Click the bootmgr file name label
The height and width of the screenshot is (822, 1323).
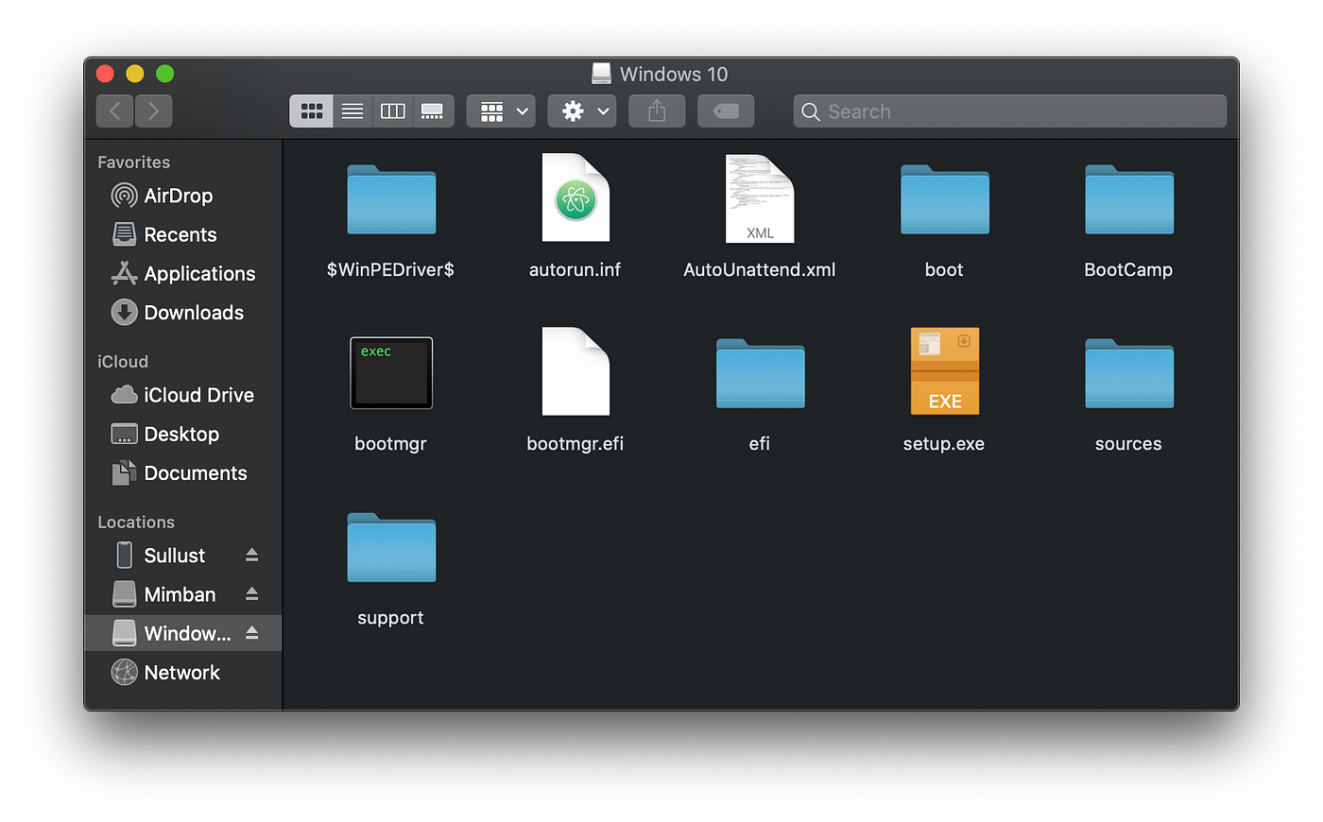pos(390,444)
